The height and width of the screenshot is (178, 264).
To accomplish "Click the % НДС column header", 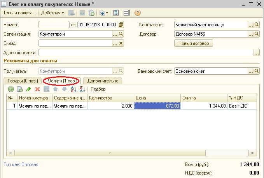I will (x=242, y=98).
